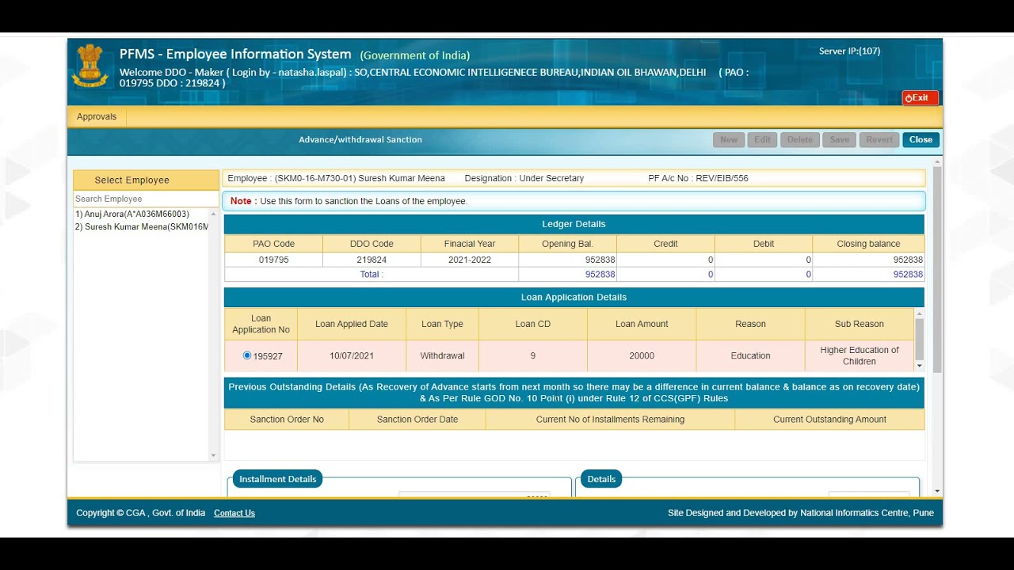
Task: Click the Designation Under Secretary text
Action: click(524, 178)
